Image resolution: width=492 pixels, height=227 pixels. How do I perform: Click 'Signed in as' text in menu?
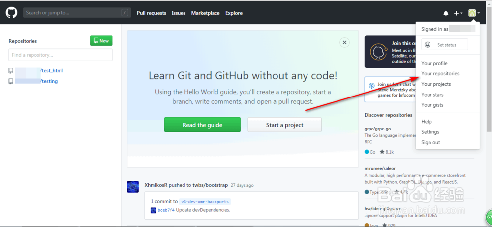(x=435, y=29)
